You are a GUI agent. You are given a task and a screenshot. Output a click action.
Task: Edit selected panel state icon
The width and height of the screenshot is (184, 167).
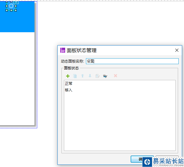[97, 76]
